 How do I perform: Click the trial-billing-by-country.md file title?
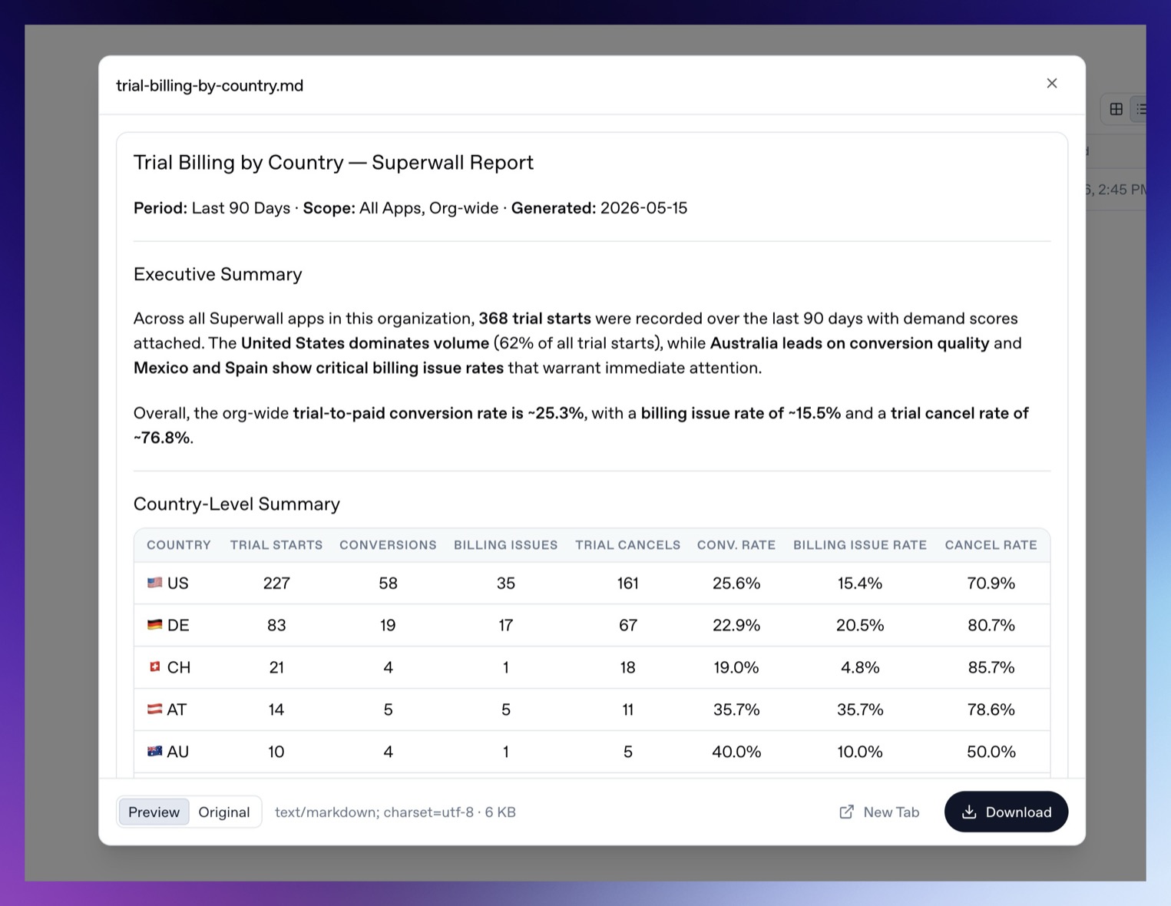(x=210, y=85)
